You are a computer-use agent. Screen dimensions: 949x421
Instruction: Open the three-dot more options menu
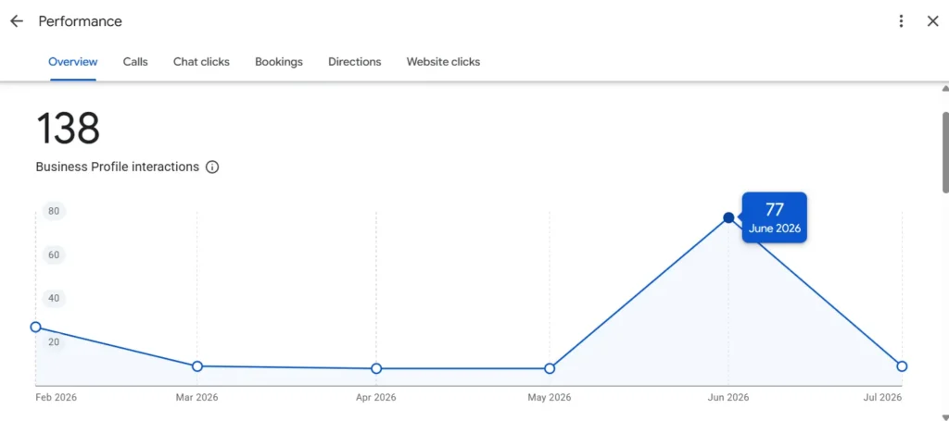click(901, 21)
